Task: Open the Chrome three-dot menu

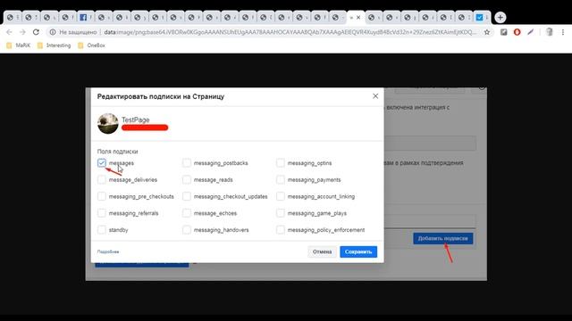Action: [x=563, y=32]
